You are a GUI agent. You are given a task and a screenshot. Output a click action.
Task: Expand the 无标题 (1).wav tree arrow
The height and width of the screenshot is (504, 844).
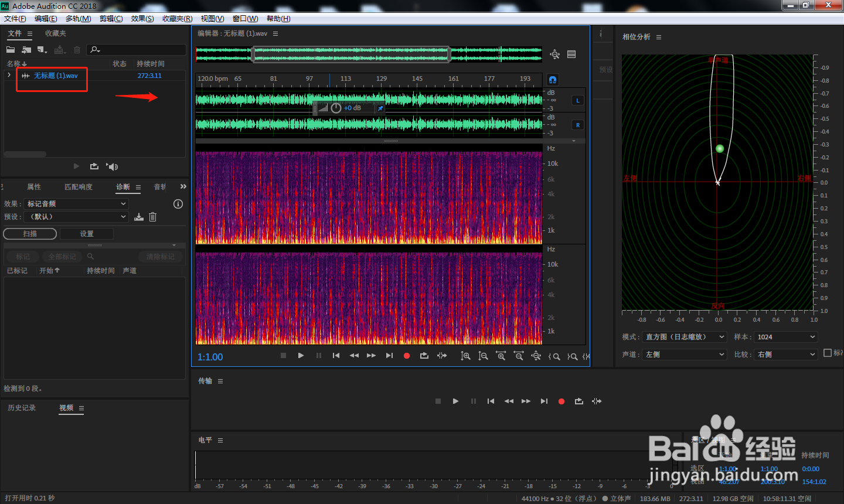point(9,75)
